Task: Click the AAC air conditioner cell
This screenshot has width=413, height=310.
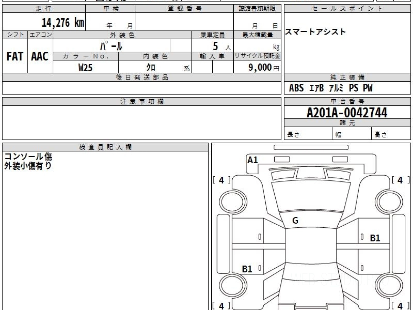Action: [x=40, y=56]
